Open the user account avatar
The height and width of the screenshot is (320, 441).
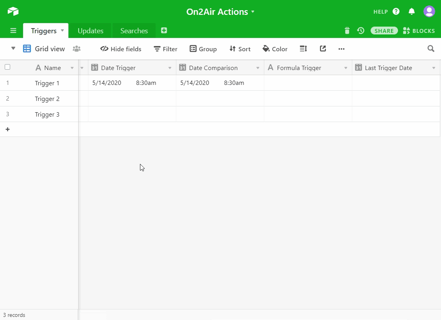pos(429,11)
